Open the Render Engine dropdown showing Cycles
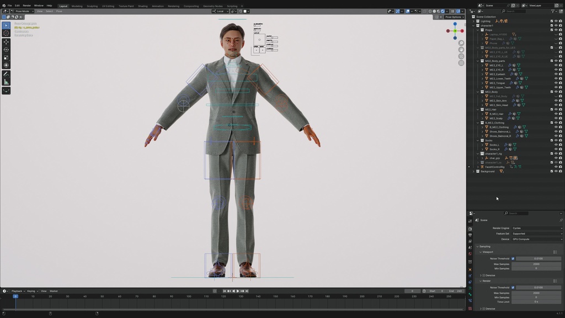Image resolution: width=565 pixels, height=318 pixels. click(x=537, y=227)
